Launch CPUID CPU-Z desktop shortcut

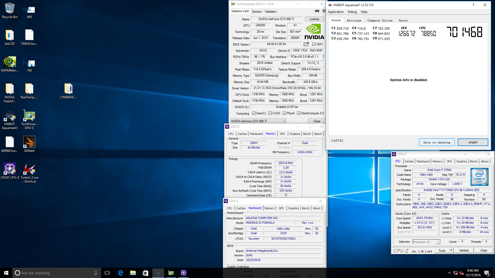(x=10, y=171)
